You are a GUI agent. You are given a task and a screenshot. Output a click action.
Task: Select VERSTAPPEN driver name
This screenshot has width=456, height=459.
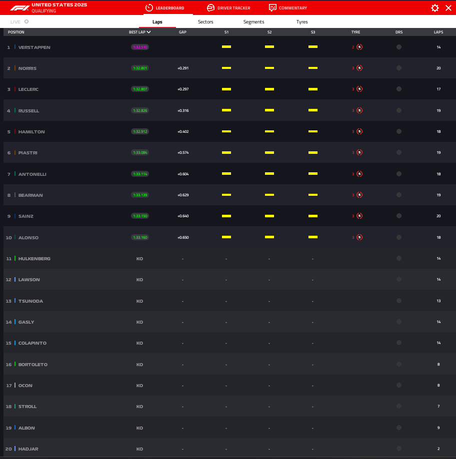[34, 47]
